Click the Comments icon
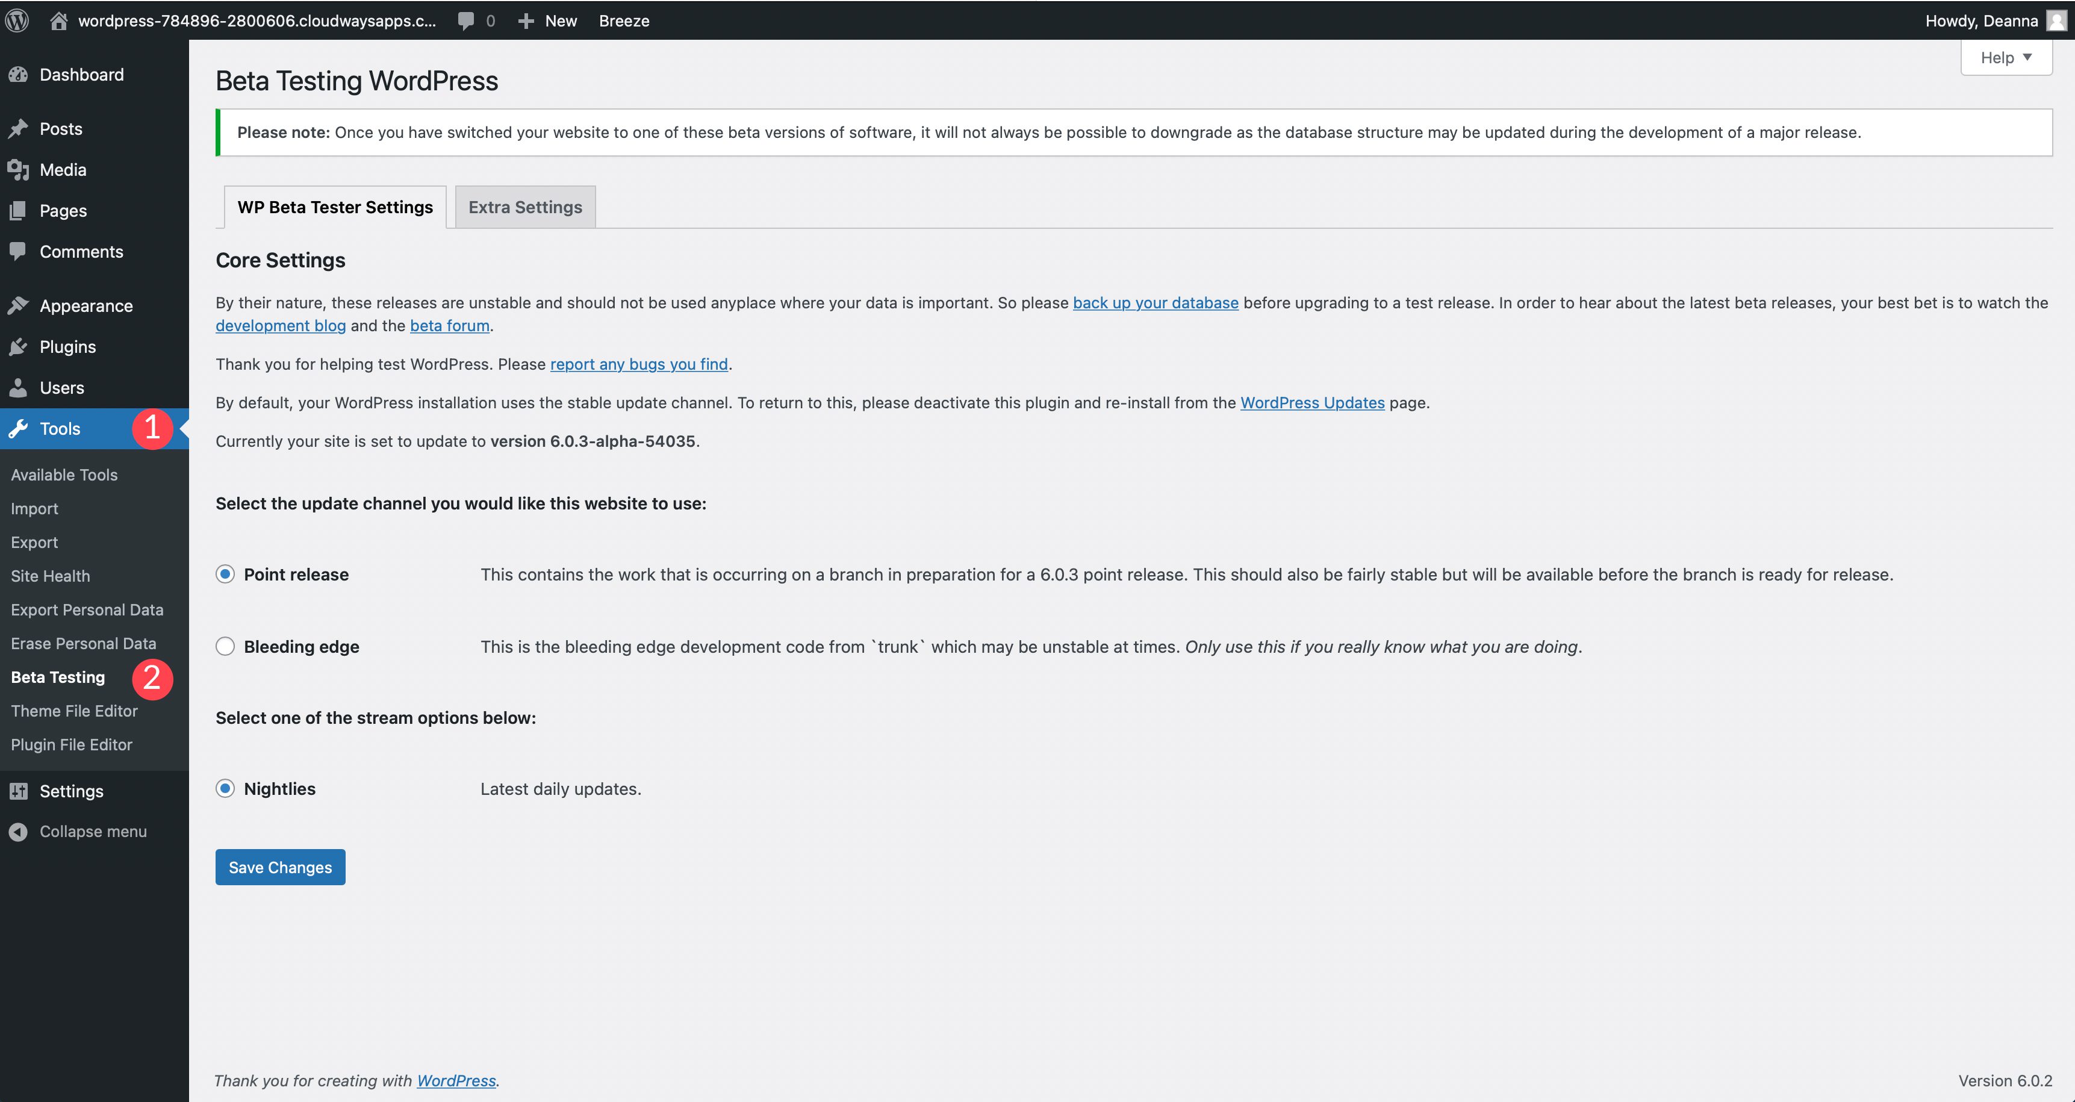 point(19,251)
